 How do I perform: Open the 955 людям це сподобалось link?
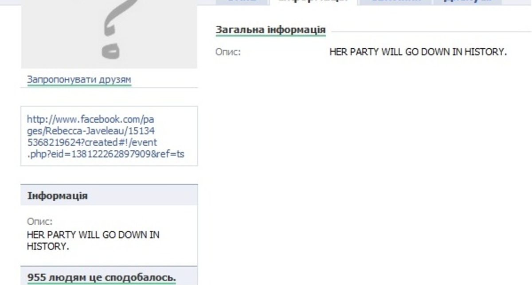(102, 278)
